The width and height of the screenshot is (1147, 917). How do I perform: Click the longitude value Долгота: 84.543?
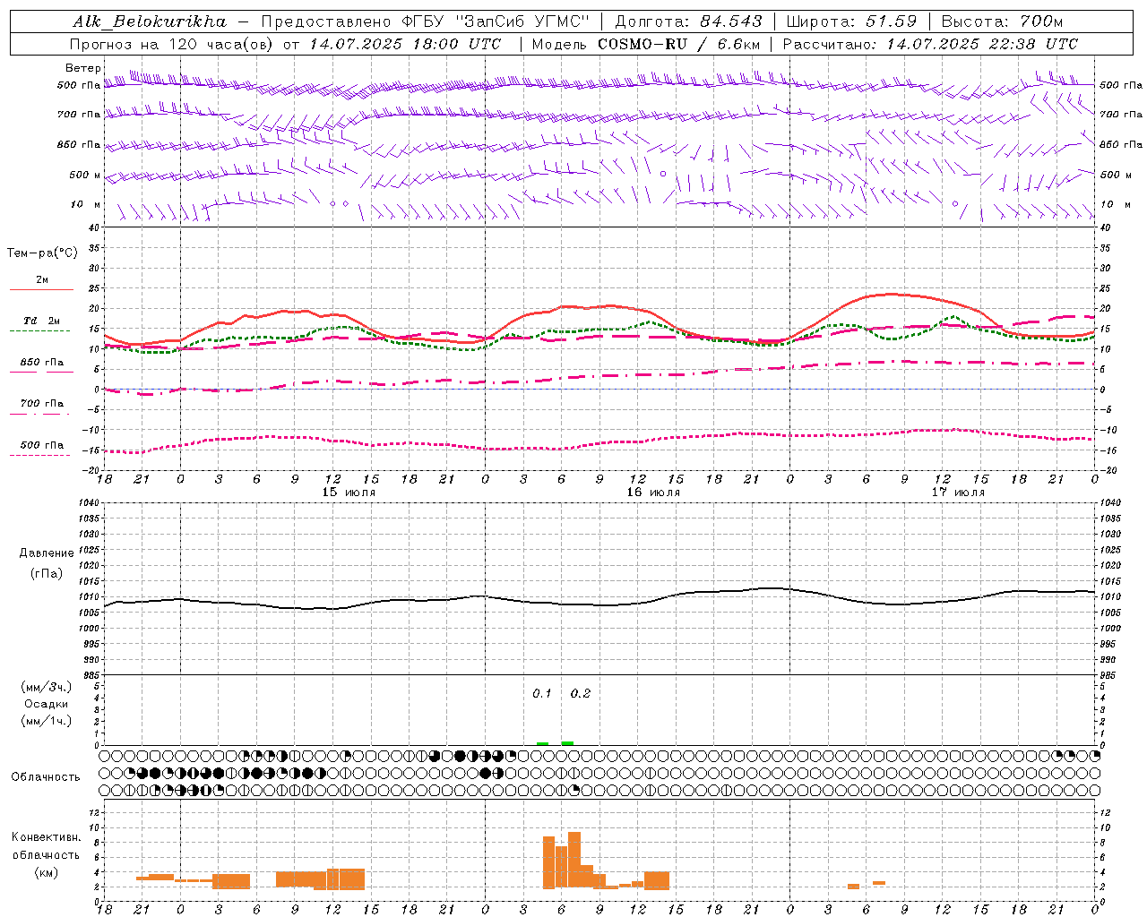(x=688, y=21)
